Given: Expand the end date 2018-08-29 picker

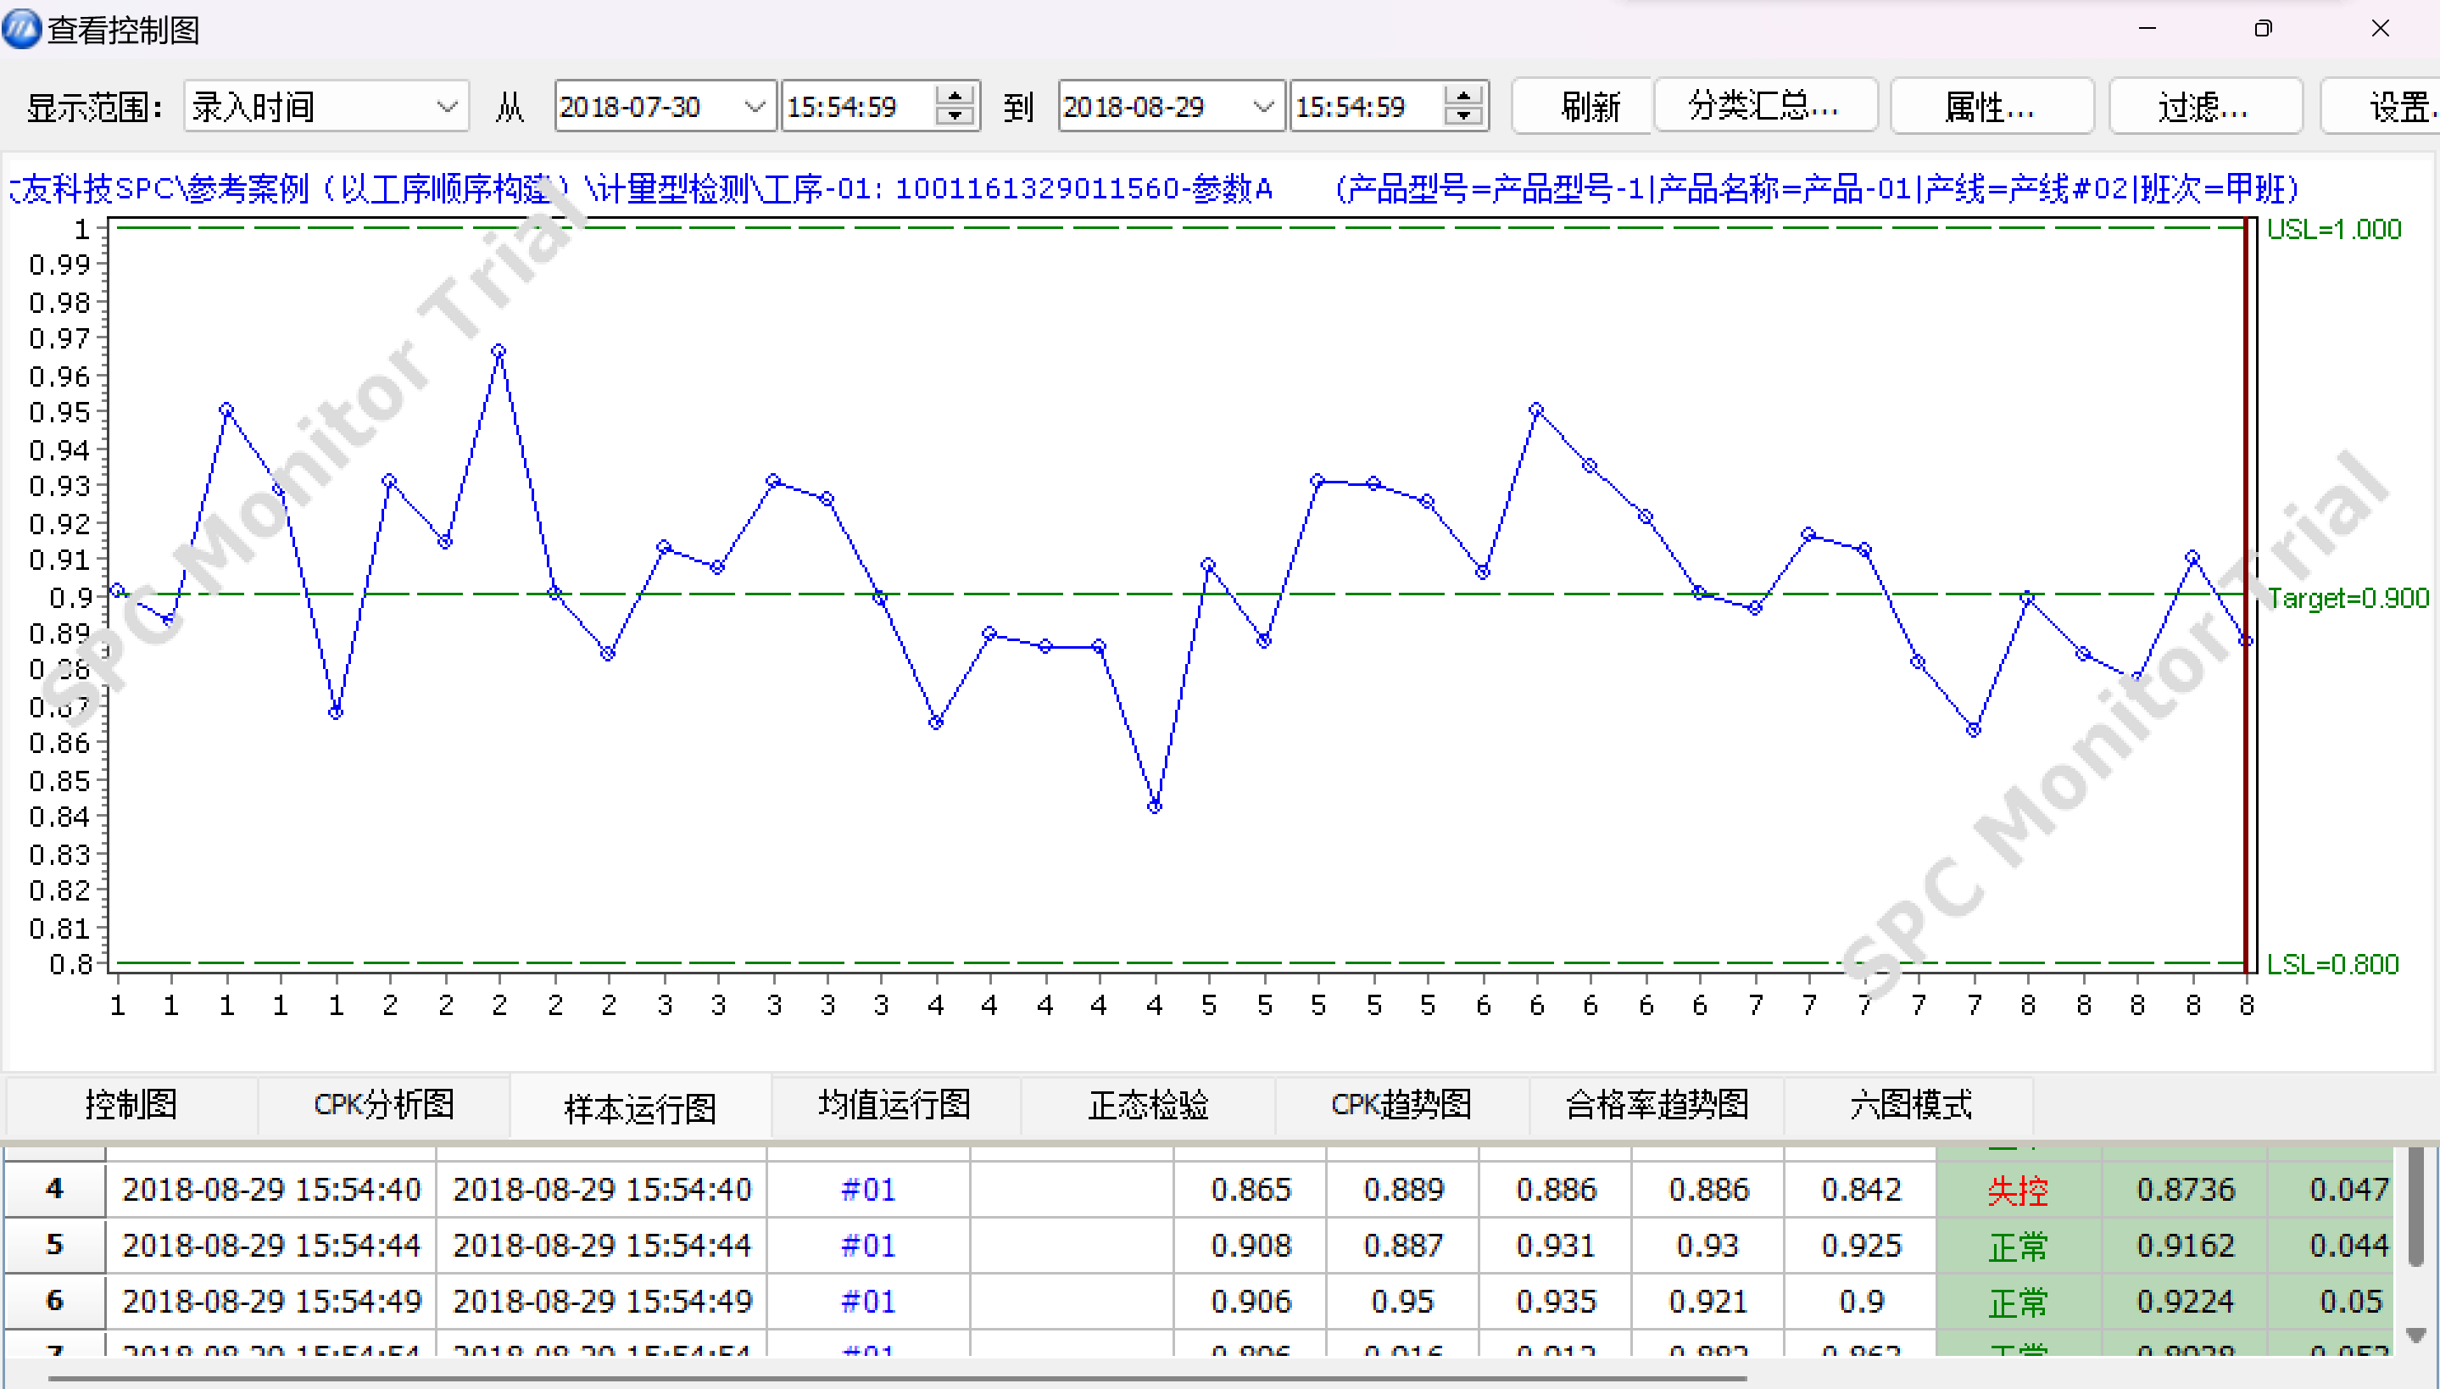Looking at the screenshot, I should [1262, 107].
